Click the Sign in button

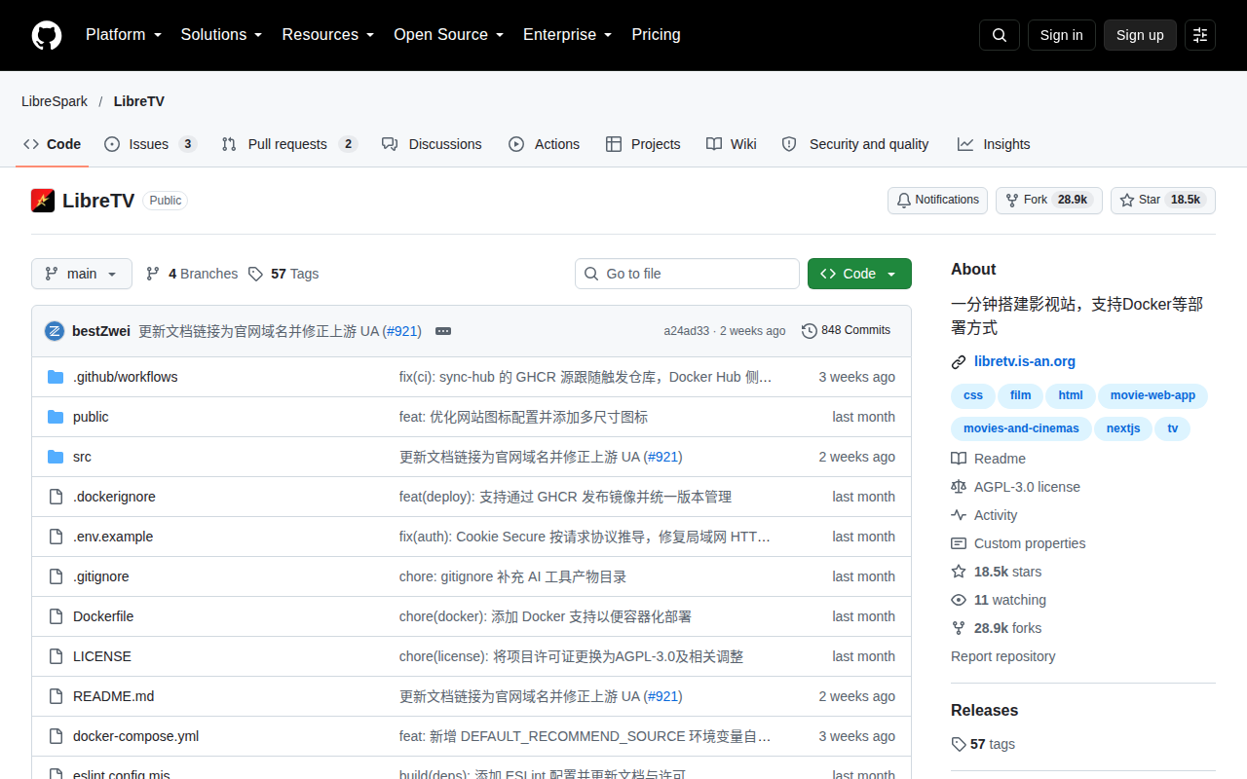pyautogui.click(x=1061, y=35)
